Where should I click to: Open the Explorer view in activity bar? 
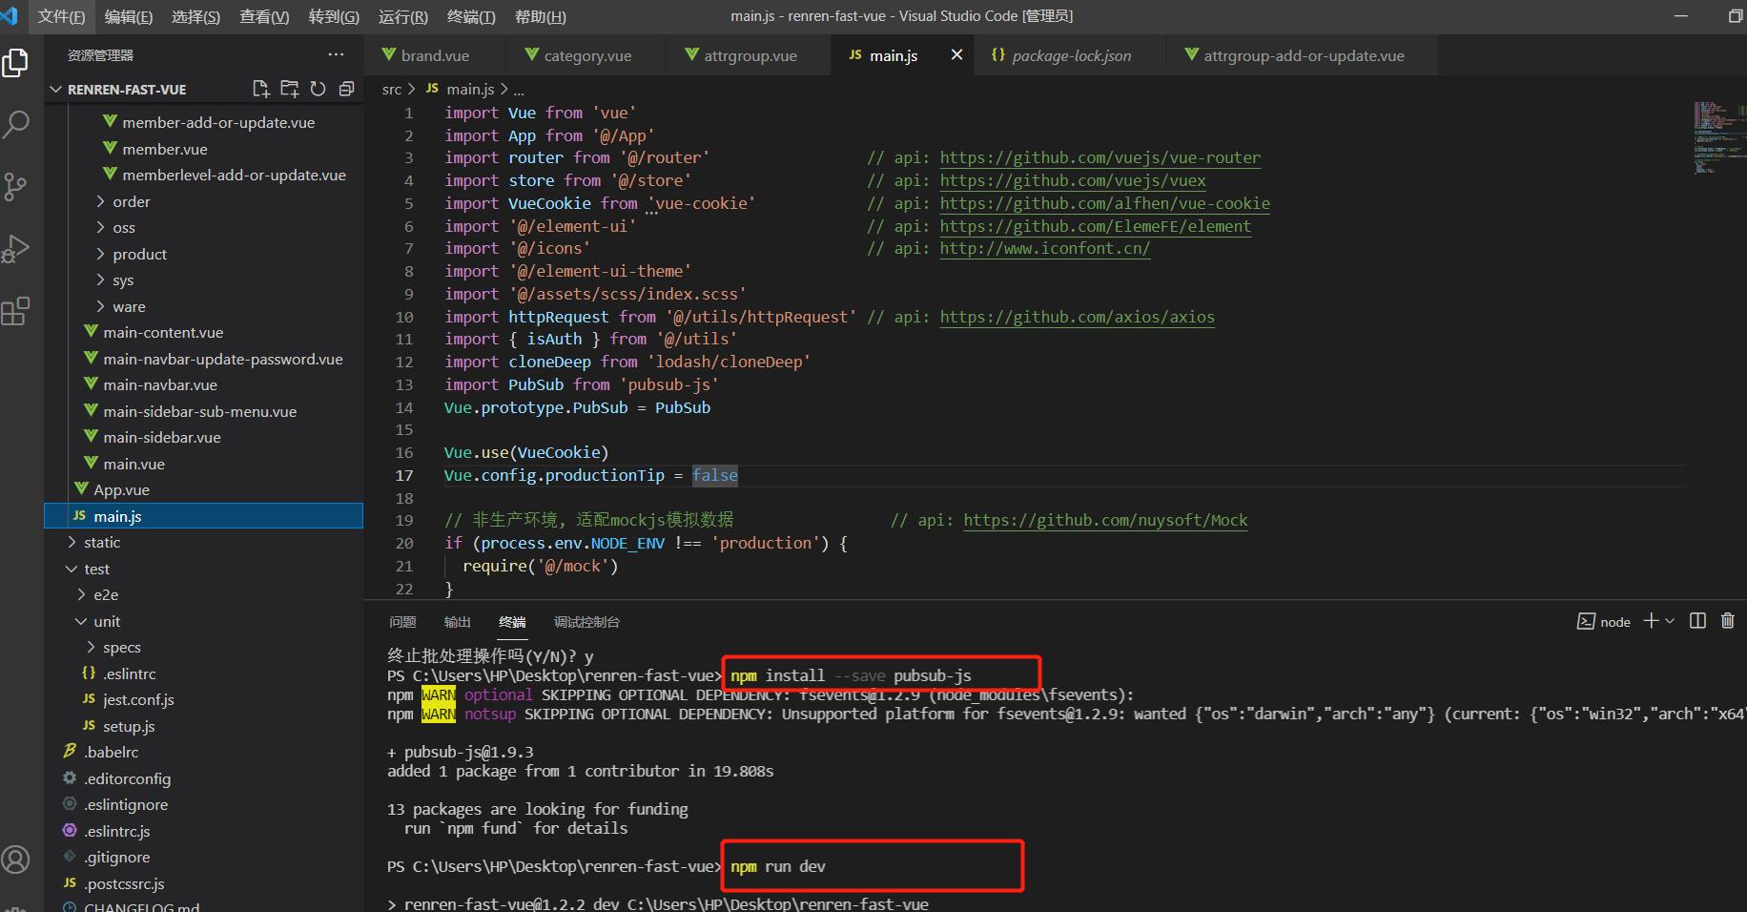click(x=16, y=63)
